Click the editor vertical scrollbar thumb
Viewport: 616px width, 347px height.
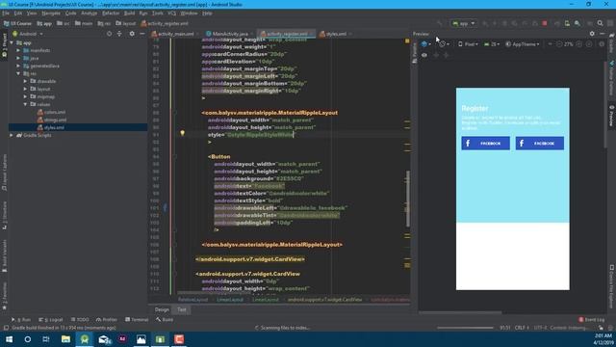[408, 199]
